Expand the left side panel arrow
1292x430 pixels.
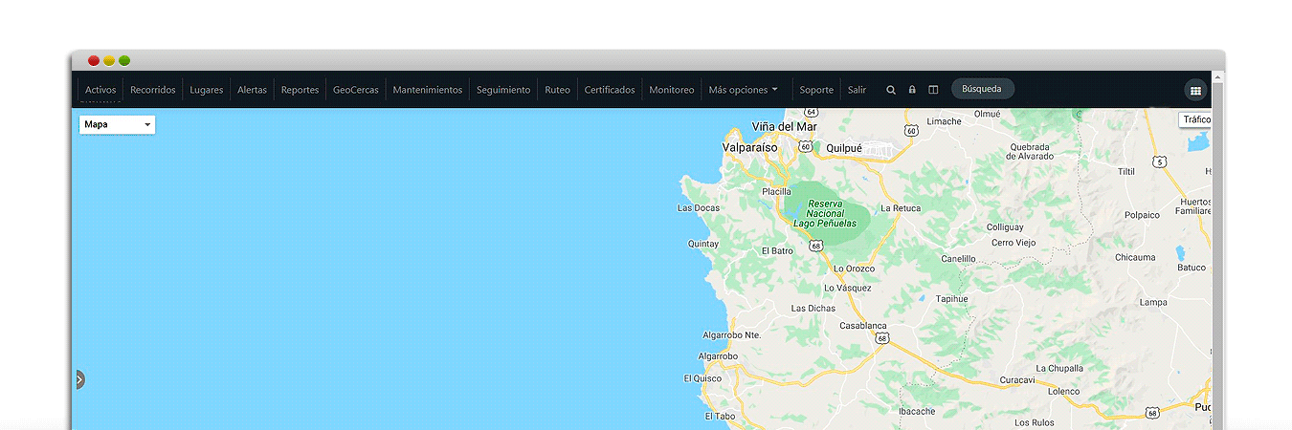tap(80, 379)
